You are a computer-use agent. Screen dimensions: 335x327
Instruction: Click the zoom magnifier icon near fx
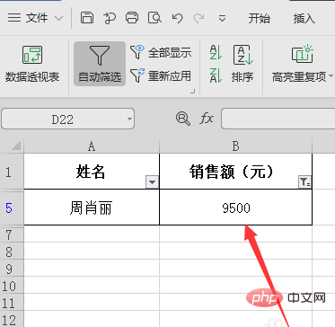[183, 119]
